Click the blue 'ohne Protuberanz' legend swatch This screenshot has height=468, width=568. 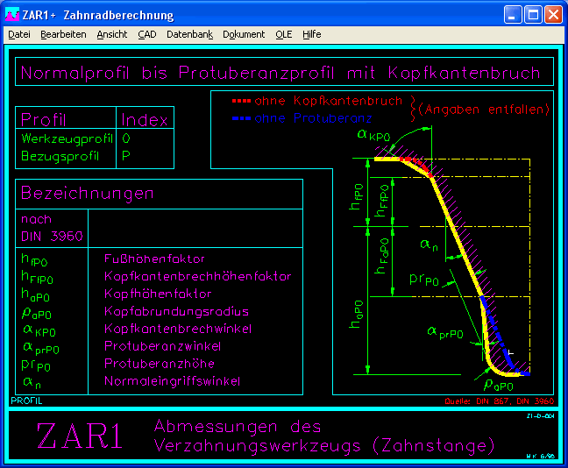click(241, 117)
